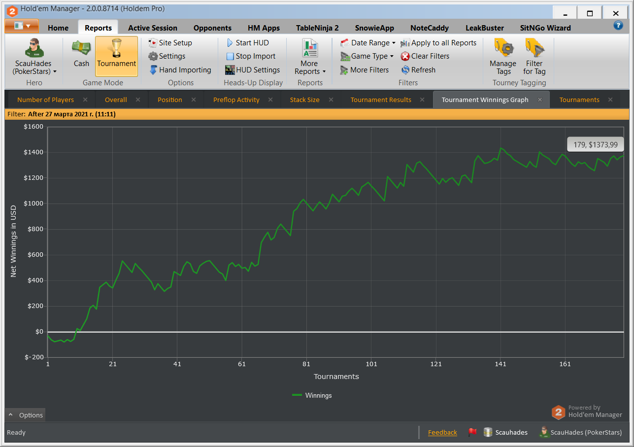634x447 pixels.
Task: Select the Cash game mode icon
Action: (81, 48)
